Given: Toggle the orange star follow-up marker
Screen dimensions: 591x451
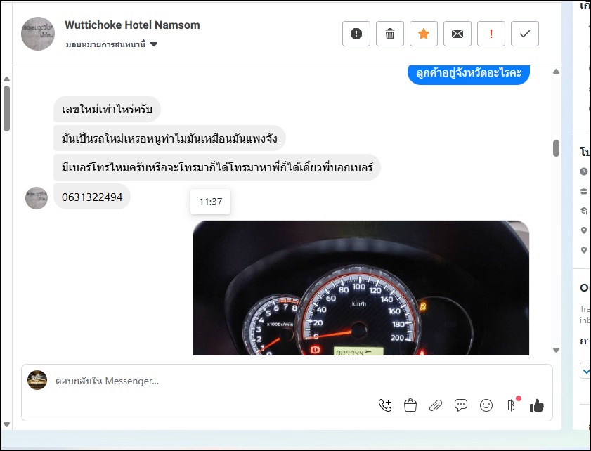Looking at the screenshot, I should point(424,34).
